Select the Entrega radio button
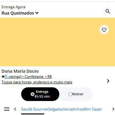Viewport: 115px width, 115px height. [x=32, y=94]
